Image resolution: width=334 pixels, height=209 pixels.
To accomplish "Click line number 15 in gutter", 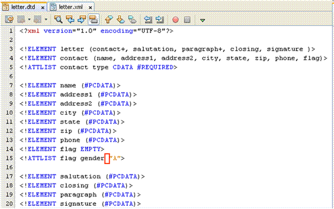I will [x=9, y=158].
